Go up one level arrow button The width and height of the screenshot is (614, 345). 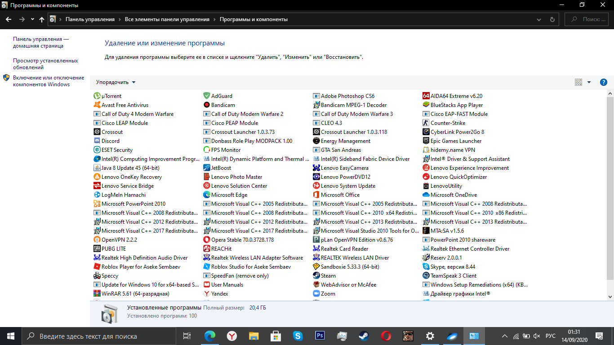pyautogui.click(x=42, y=19)
